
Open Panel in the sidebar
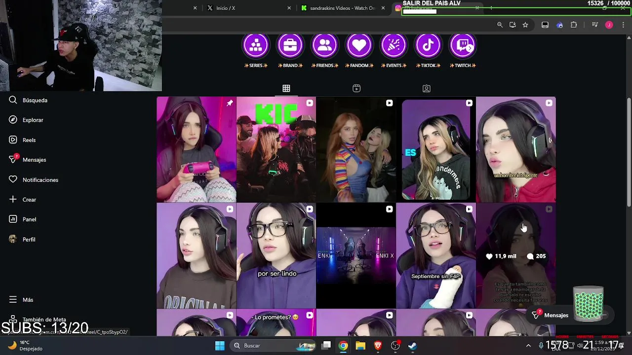pos(23,219)
